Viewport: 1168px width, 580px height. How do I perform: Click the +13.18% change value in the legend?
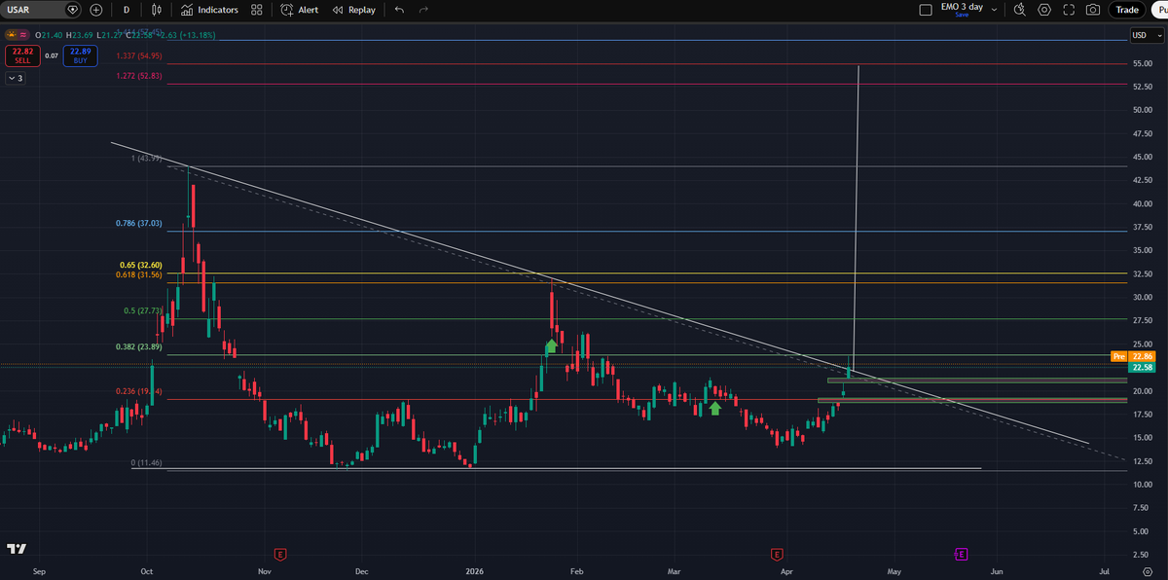(198, 35)
